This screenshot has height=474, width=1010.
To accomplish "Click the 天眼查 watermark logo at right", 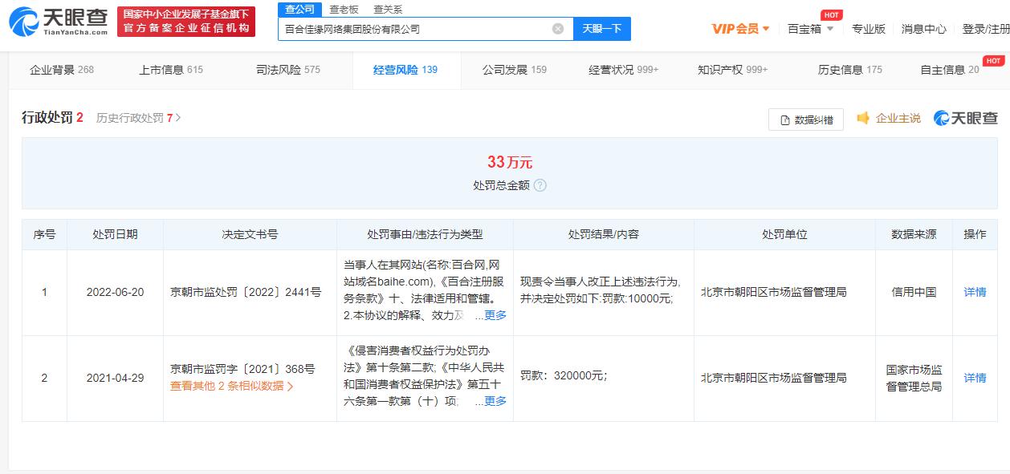I will 965,119.
